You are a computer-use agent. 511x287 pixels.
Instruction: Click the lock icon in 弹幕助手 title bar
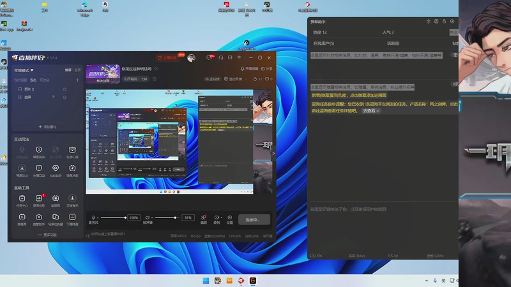[444, 21]
